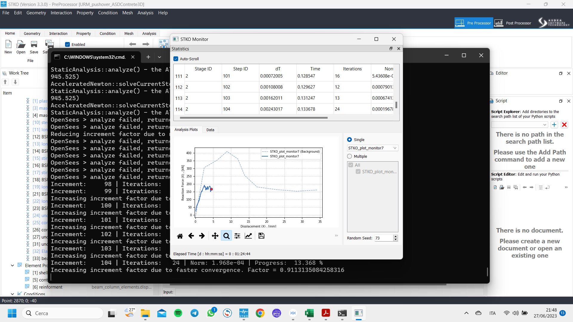Open plot subplot configuration sliders
Viewport: 573px width, 322px height.
tap(237, 236)
